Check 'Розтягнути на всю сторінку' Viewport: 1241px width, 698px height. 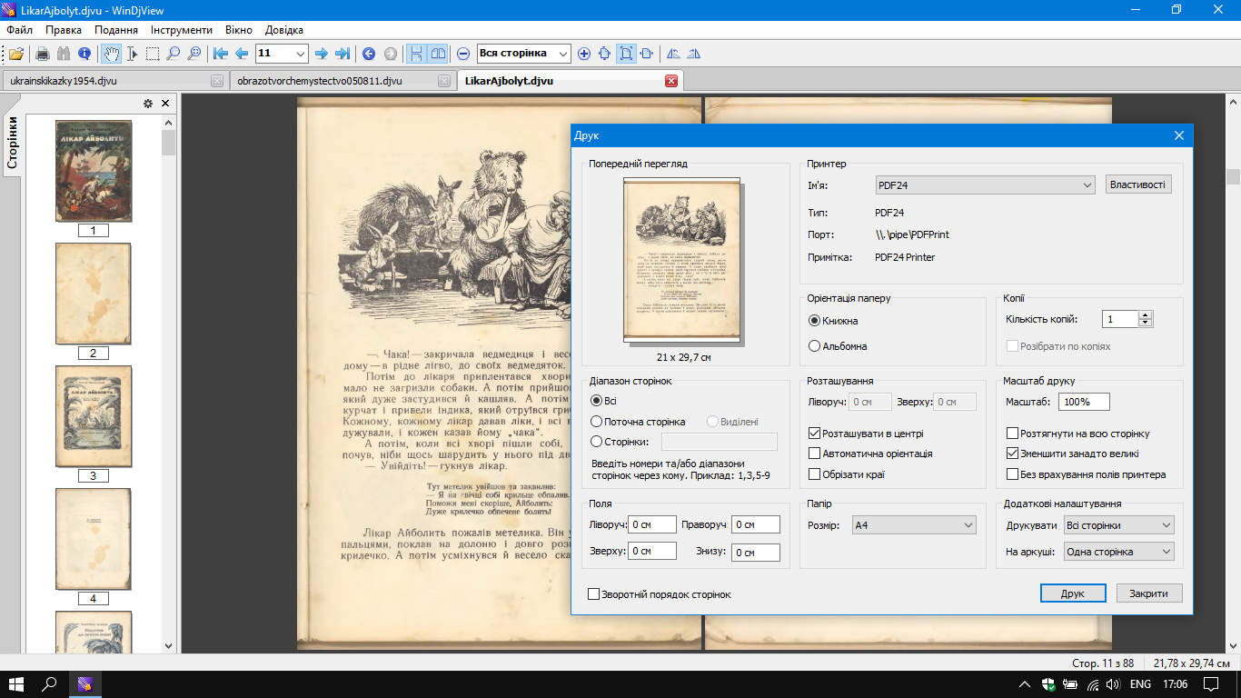click(1013, 434)
